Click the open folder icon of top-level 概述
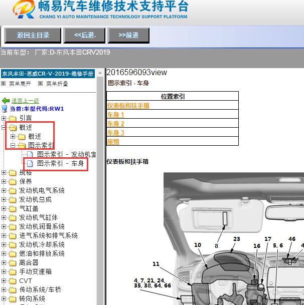Viewport: 304px width, 305px height. (x=13, y=127)
